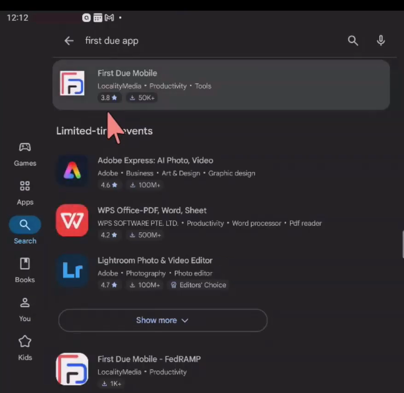Open First Due Mobile - FedRAMP title

pos(149,359)
